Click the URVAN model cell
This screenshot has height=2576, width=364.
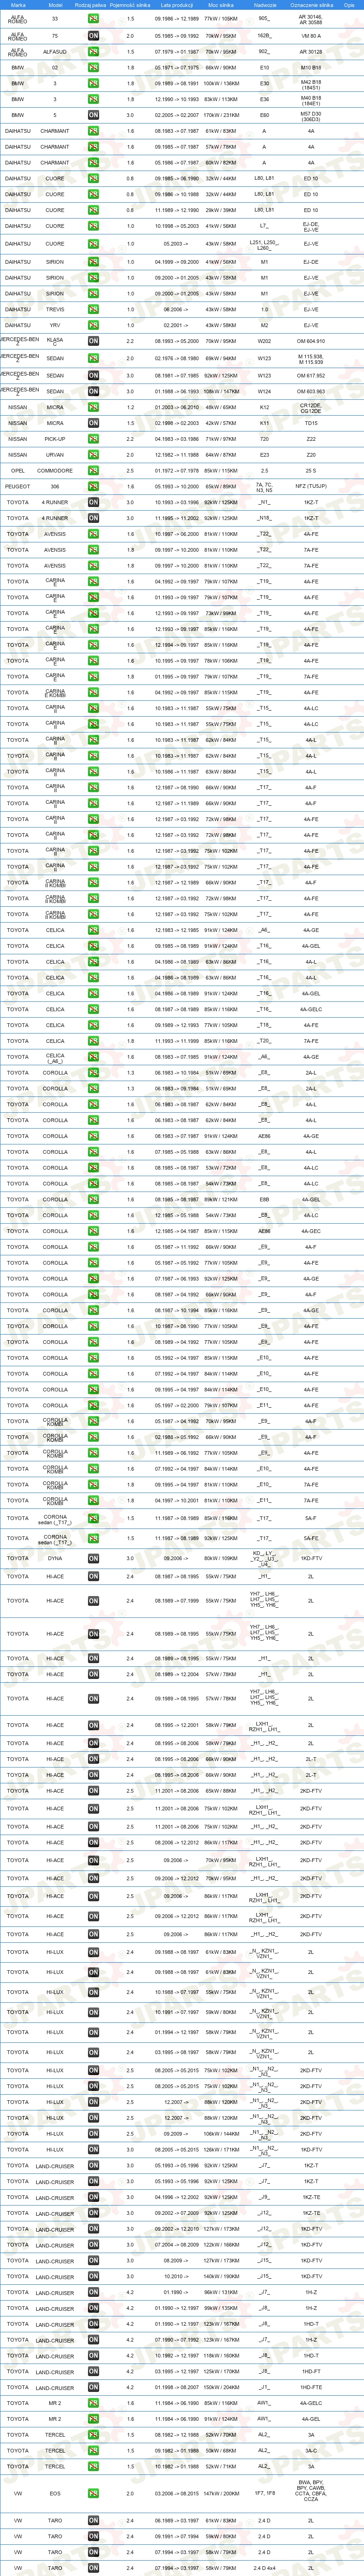55,454
